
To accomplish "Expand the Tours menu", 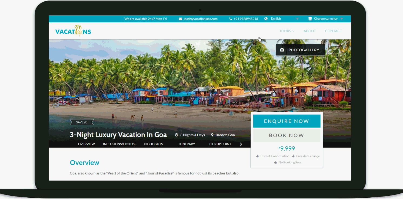I will pyautogui.click(x=287, y=31).
